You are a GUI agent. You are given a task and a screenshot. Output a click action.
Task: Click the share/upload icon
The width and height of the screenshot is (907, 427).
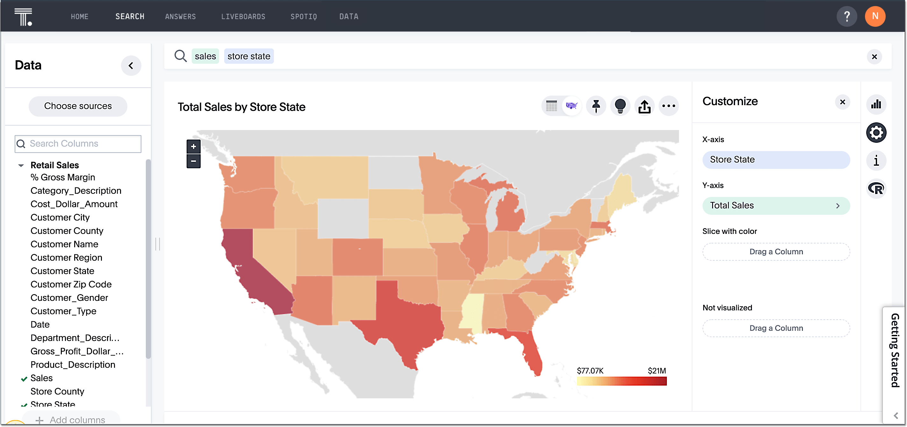pos(644,106)
